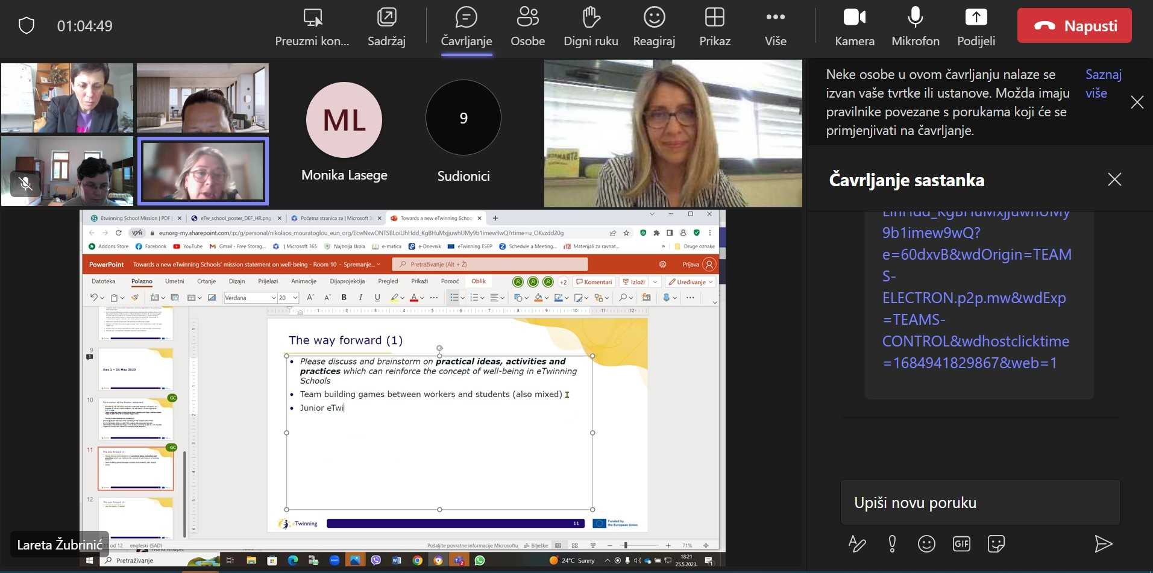
Task: Leave the meeting with Napusti
Action: coord(1074,25)
